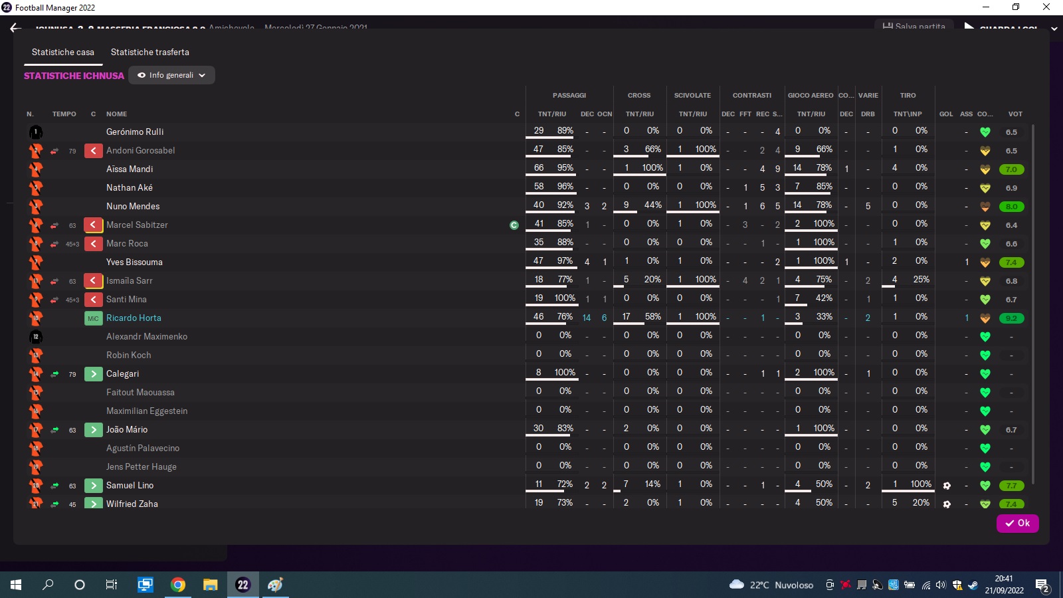The width and height of the screenshot is (1063, 598).
Task: Confirm with the Ok button
Action: tap(1017, 523)
